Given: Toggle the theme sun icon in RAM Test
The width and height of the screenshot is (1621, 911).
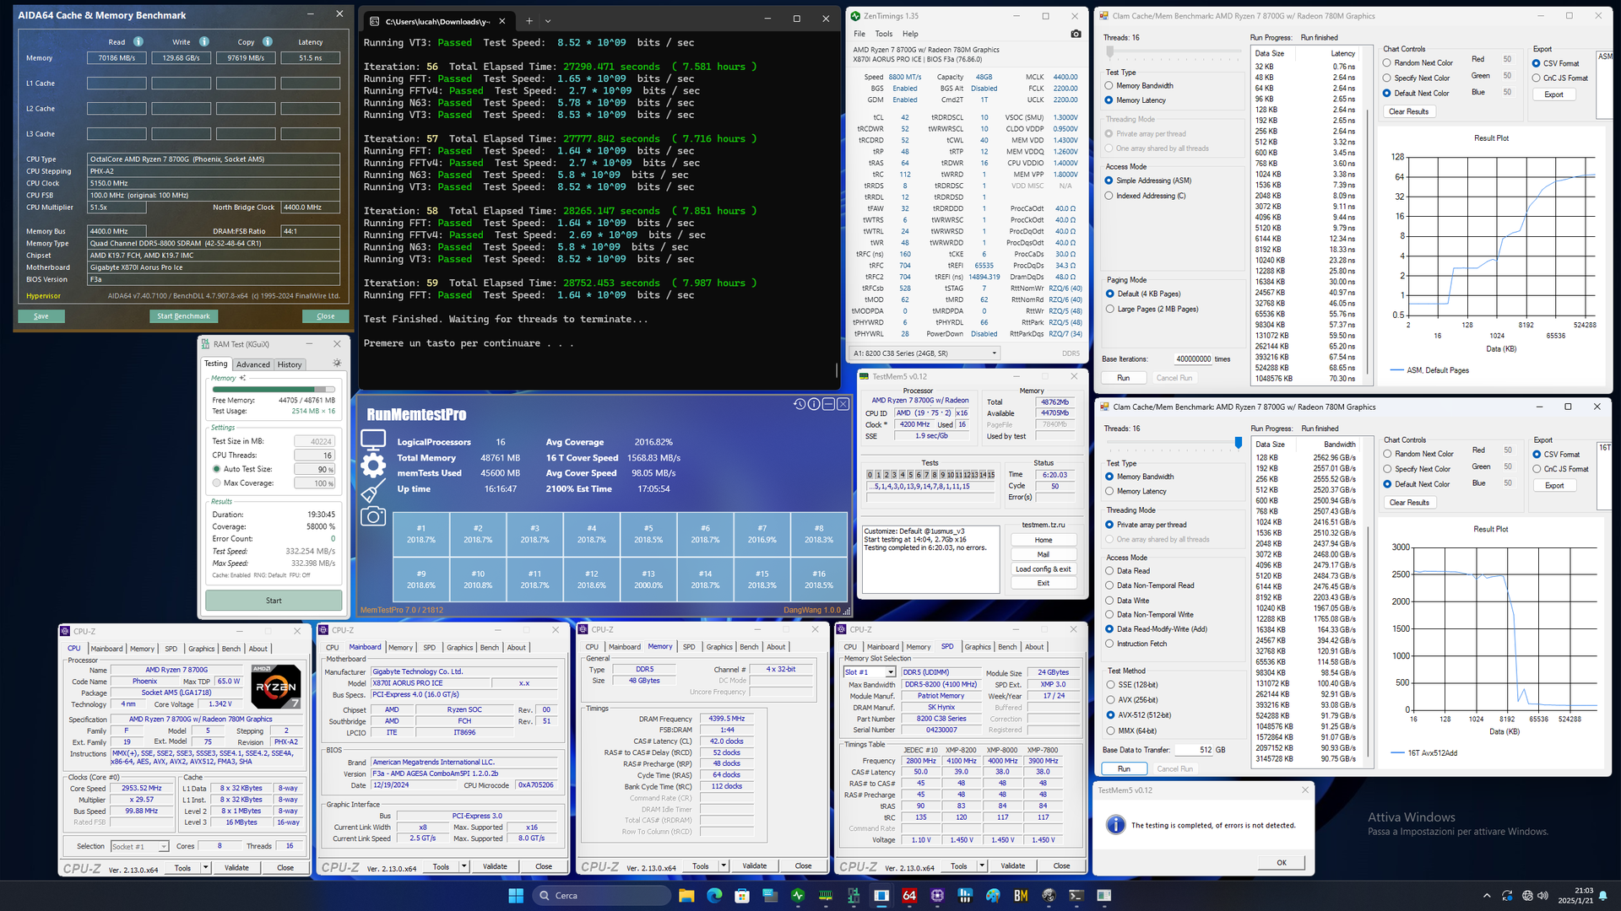Looking at the screenshot, I should click(x=337, y=364).
